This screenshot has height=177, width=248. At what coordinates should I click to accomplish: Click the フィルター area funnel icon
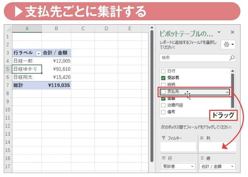[164, 138]
